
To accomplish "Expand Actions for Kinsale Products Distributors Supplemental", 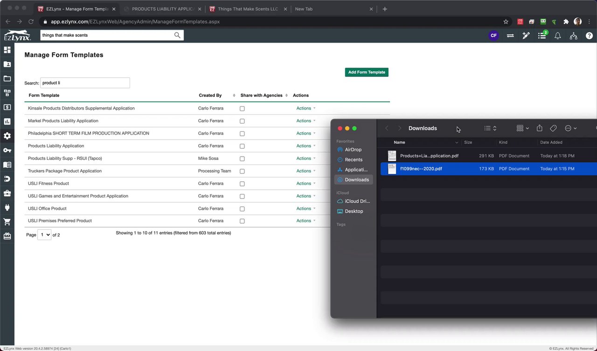I will coord(306,108).
